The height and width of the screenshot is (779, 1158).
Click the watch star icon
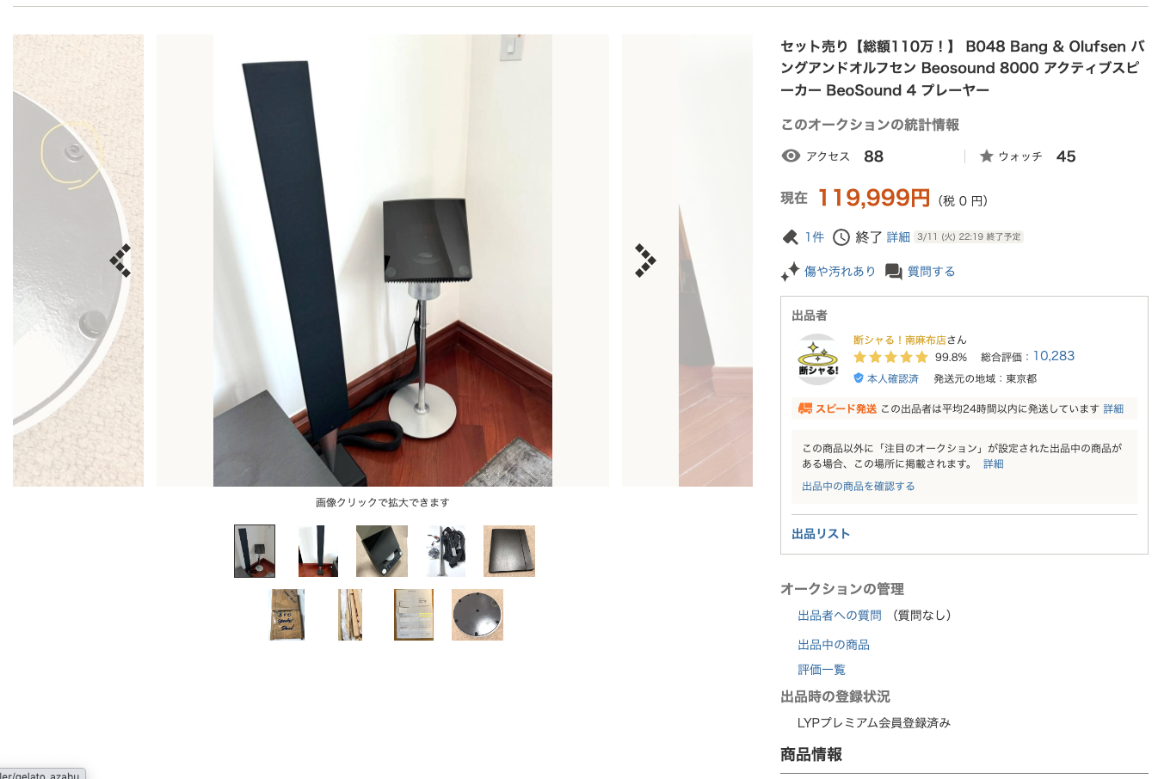[987, 156]
